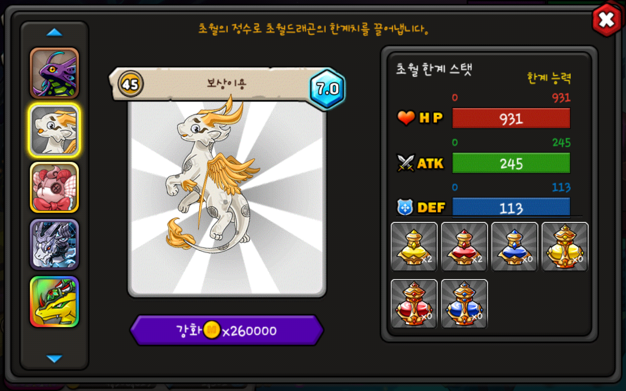Screen dimensions: 626x391
Task: Click the 강화 button costing 260000 coins
Action: 226,331
